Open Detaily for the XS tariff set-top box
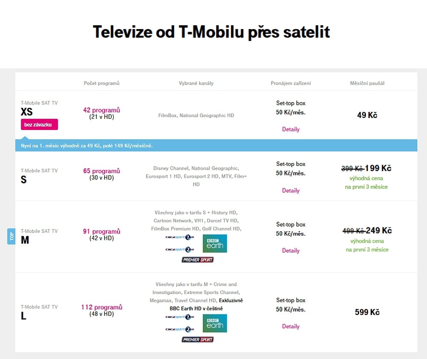This screenshot has width=427, height=359. tap(291, 129)
